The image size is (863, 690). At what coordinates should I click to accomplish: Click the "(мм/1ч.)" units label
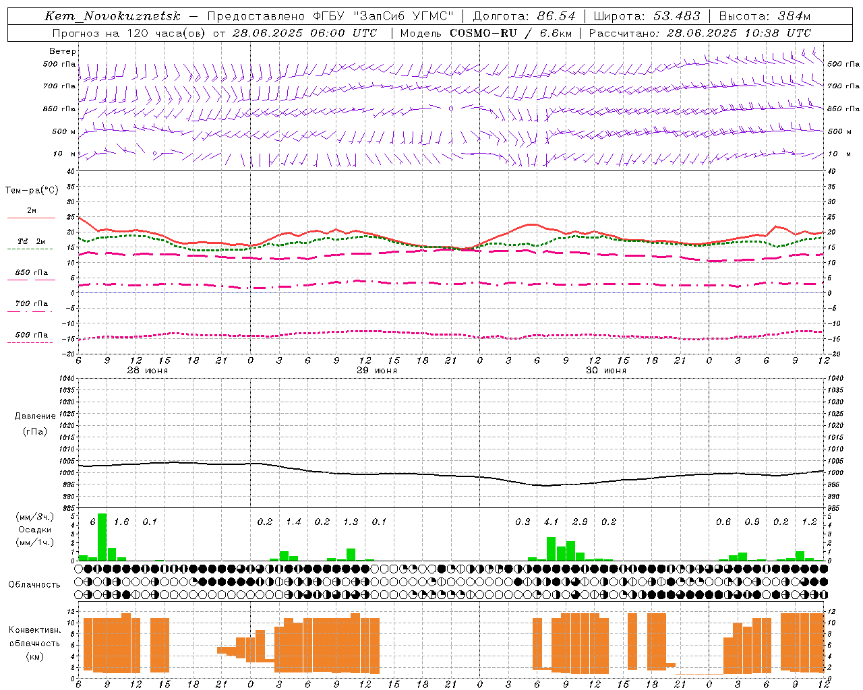click(35, 542)
